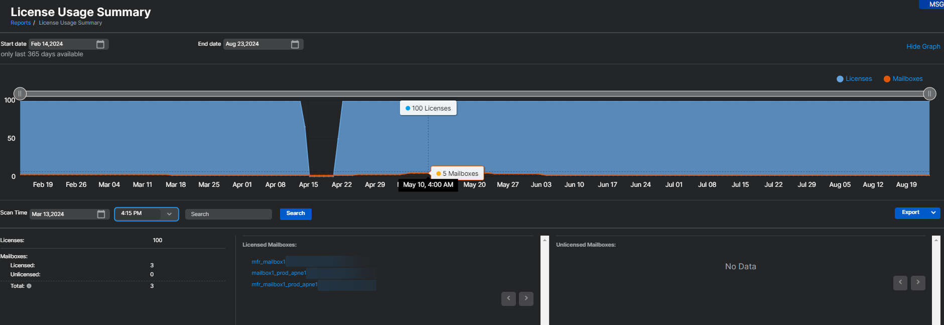Open the 4:15 PM scan time dropdown
This screenshot has width=944, height=325.
146,214
